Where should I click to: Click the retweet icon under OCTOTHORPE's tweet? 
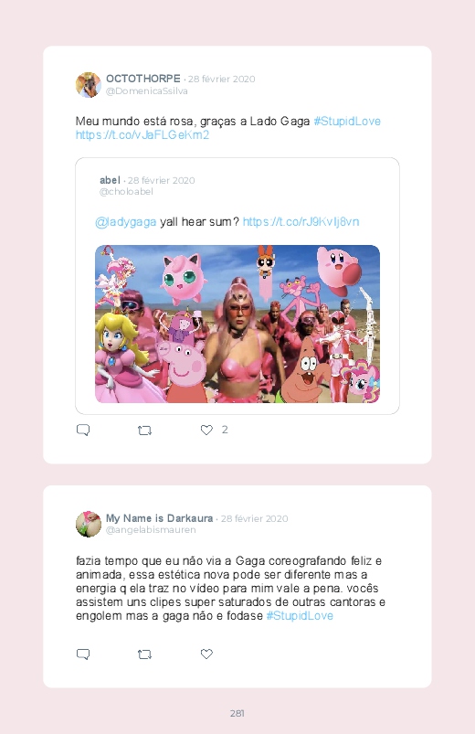144,431
